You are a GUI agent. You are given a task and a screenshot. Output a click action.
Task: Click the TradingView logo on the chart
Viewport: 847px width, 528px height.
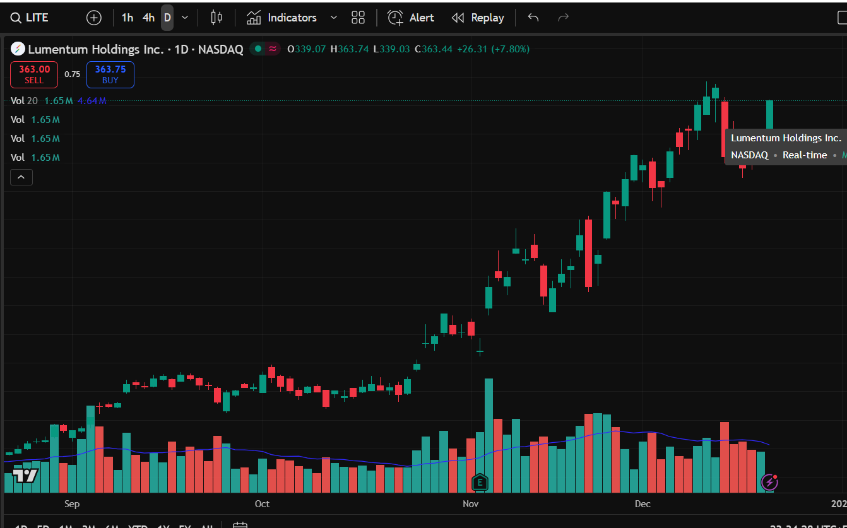26,476
